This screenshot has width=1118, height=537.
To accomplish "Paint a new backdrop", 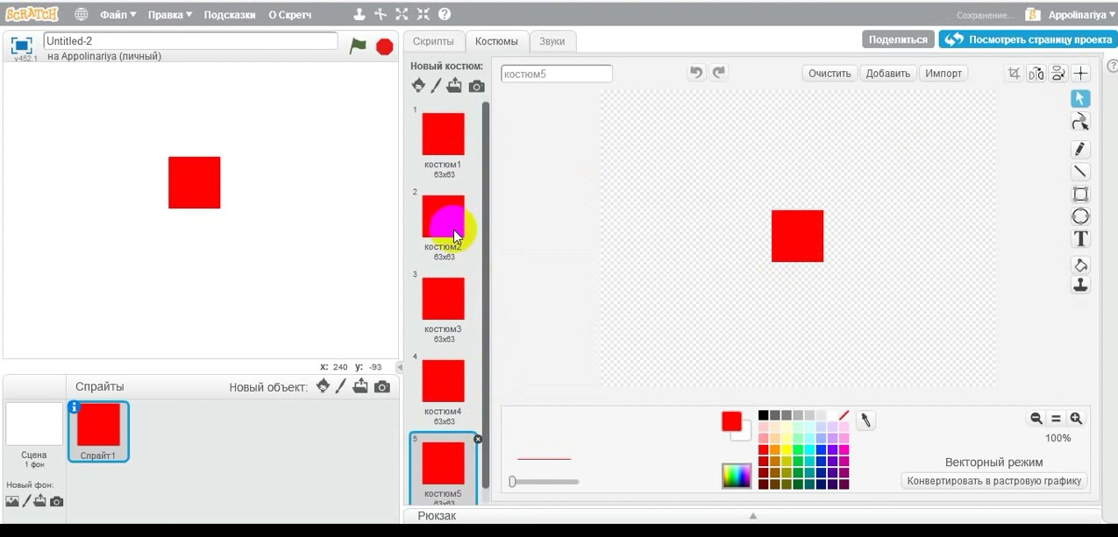I will pyautogui.click(x=26, y=501).
